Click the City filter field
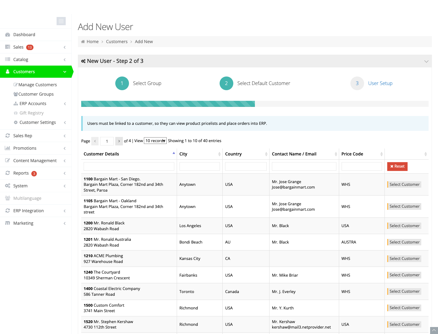438x334 pixels. [x=200, y=166]
